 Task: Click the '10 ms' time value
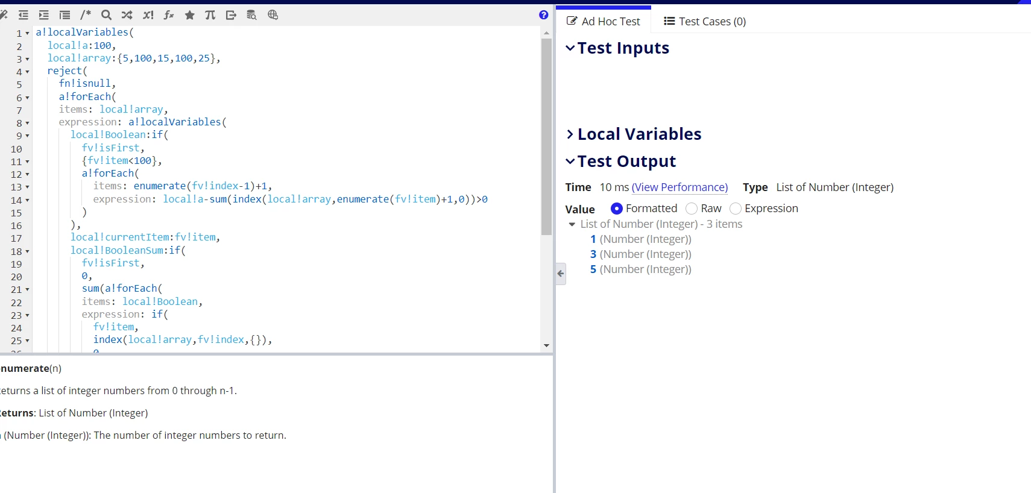point(614,187)
